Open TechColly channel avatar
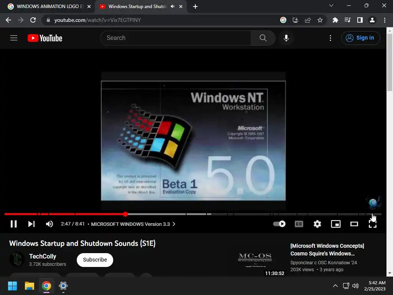Image resolution: width=393 pixels, height=295 pixels. [x=17, y=259]
